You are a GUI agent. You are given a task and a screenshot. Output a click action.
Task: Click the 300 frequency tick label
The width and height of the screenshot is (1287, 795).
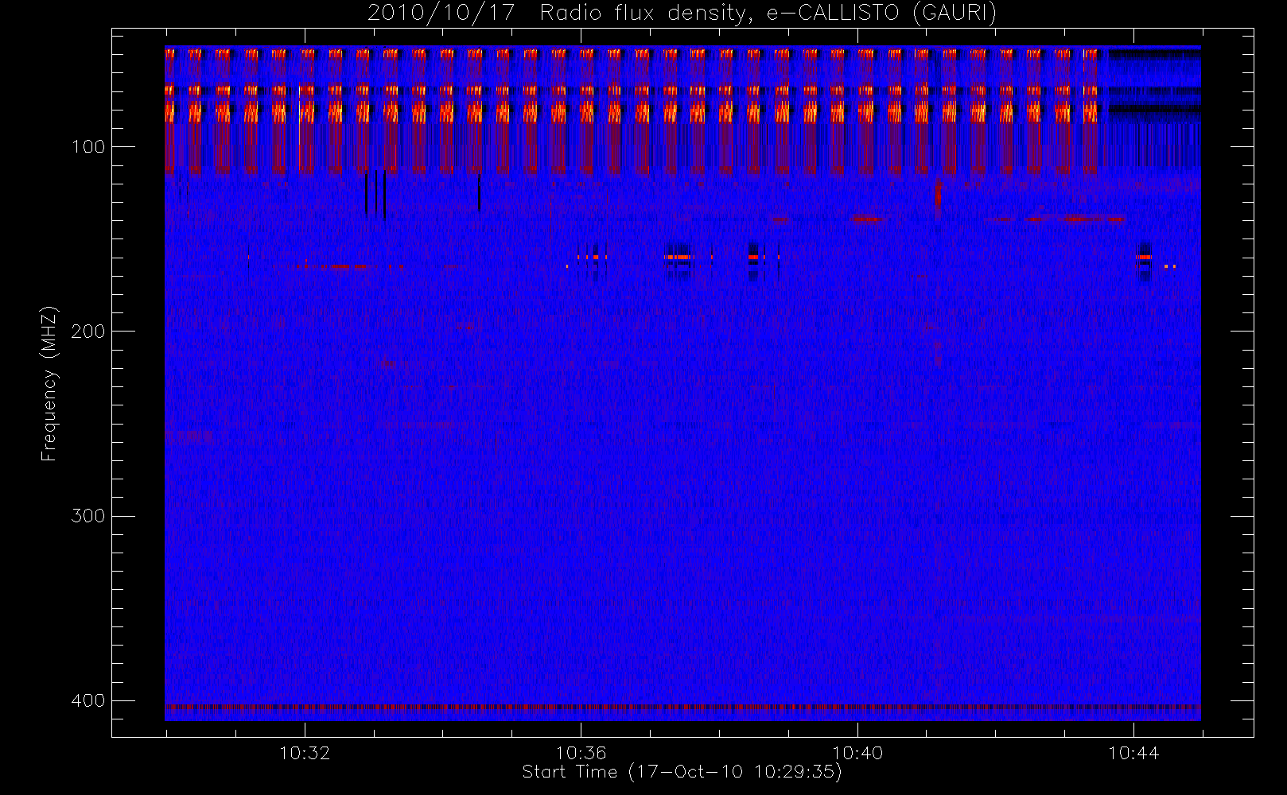click(87, 516)
